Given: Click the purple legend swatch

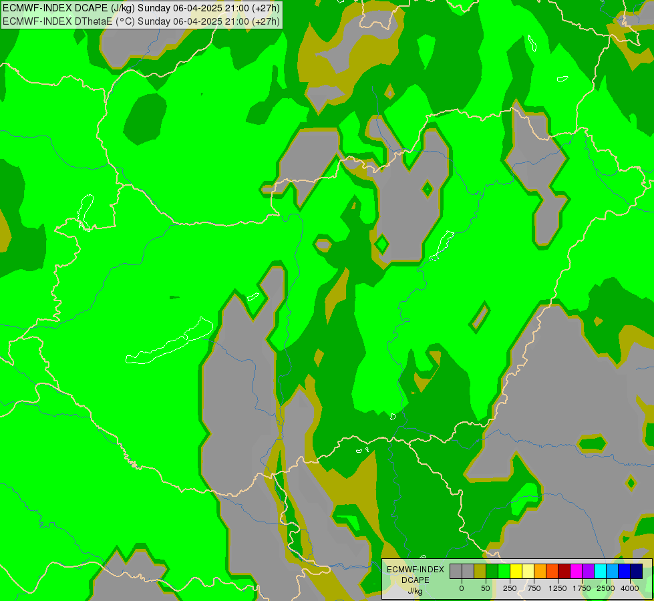Looking at the screenshot, I should point(588,572).
